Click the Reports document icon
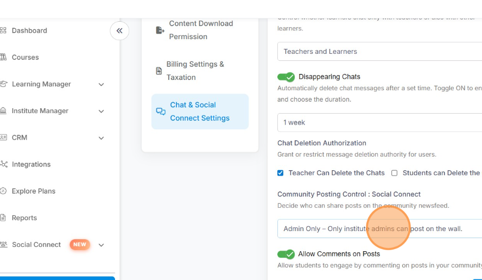Screen dimensions: 482x280 tap(4, 217)
